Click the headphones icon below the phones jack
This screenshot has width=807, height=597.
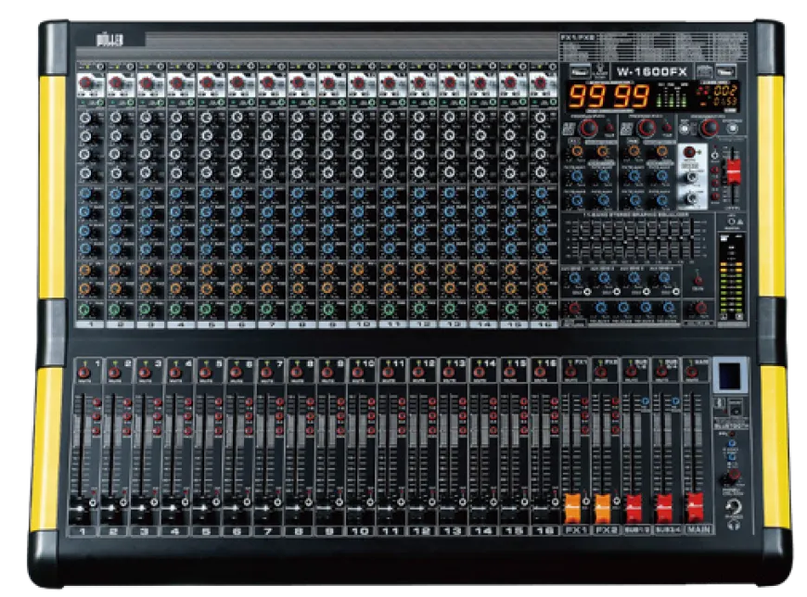tap(734, 526)
